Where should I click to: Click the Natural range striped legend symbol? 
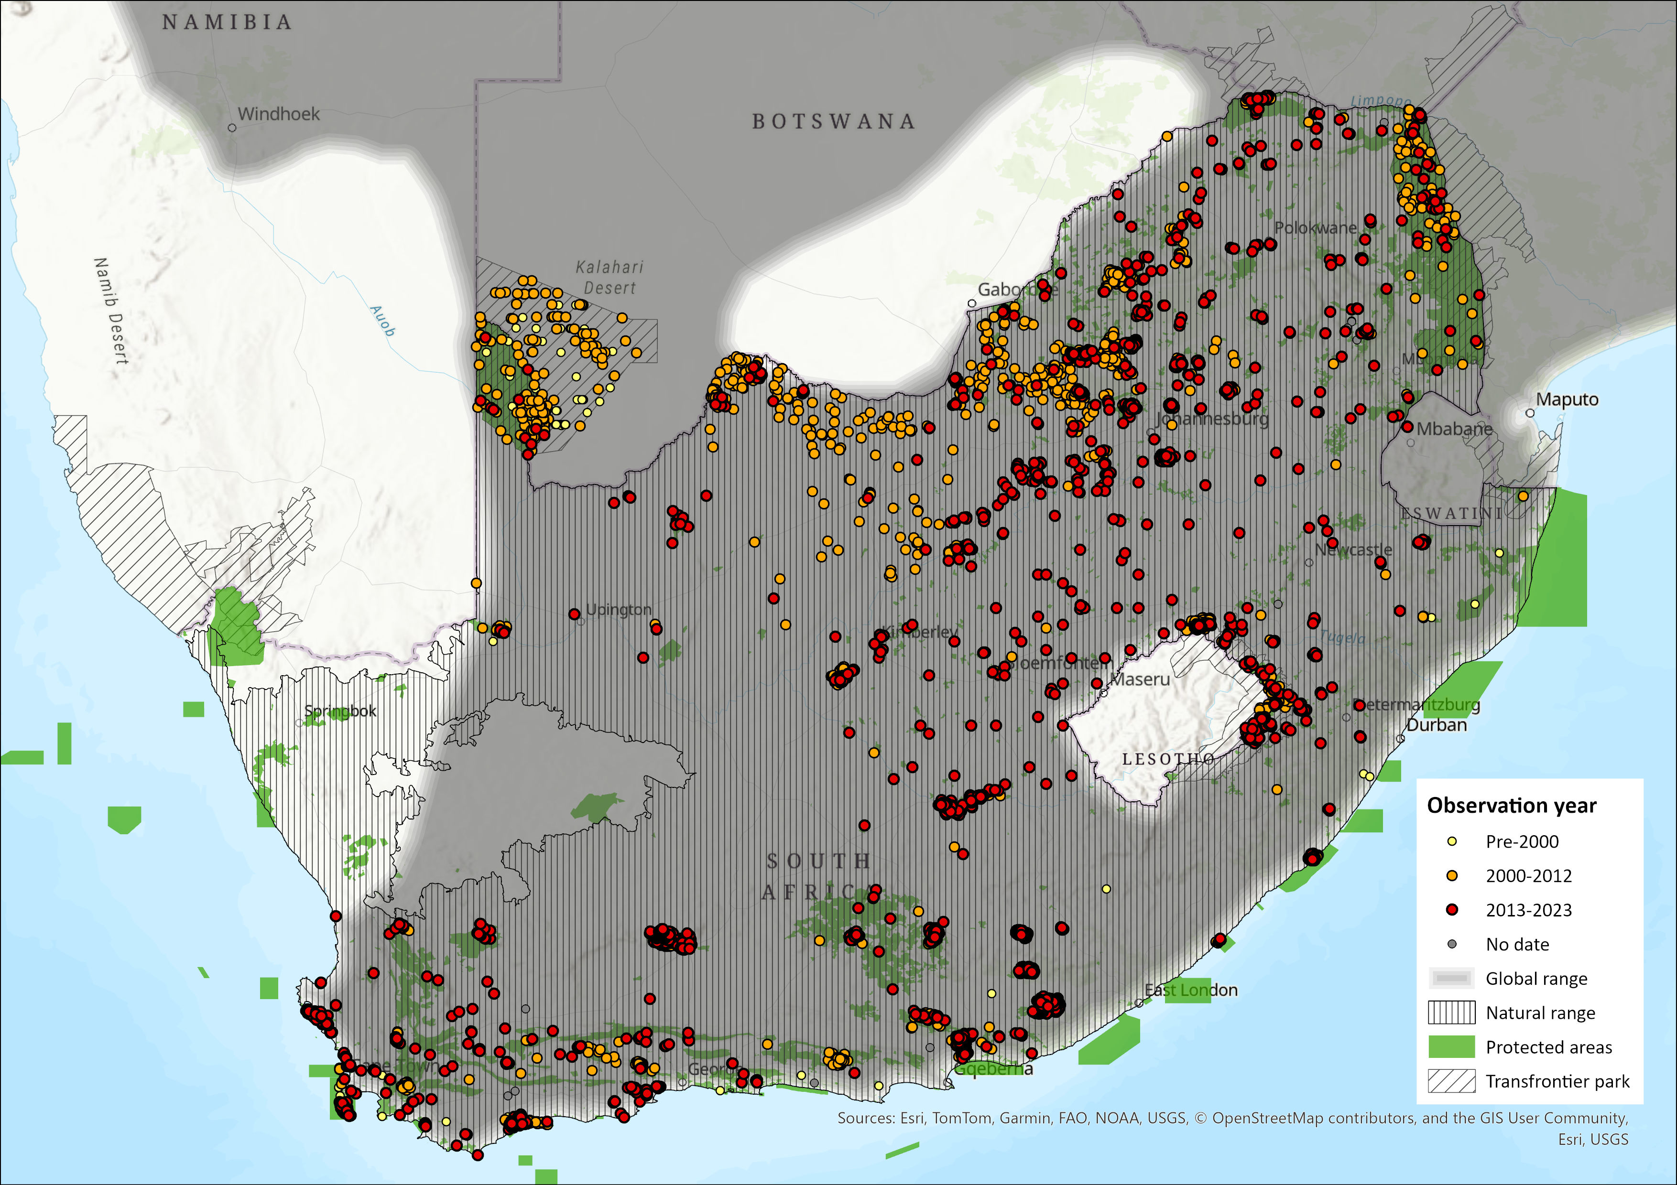(1451, 1013)
